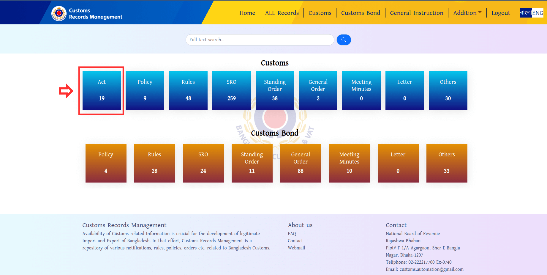Open Customs Bond Others tile (33)
547x275 pixels.
click(x=447, y=163)
